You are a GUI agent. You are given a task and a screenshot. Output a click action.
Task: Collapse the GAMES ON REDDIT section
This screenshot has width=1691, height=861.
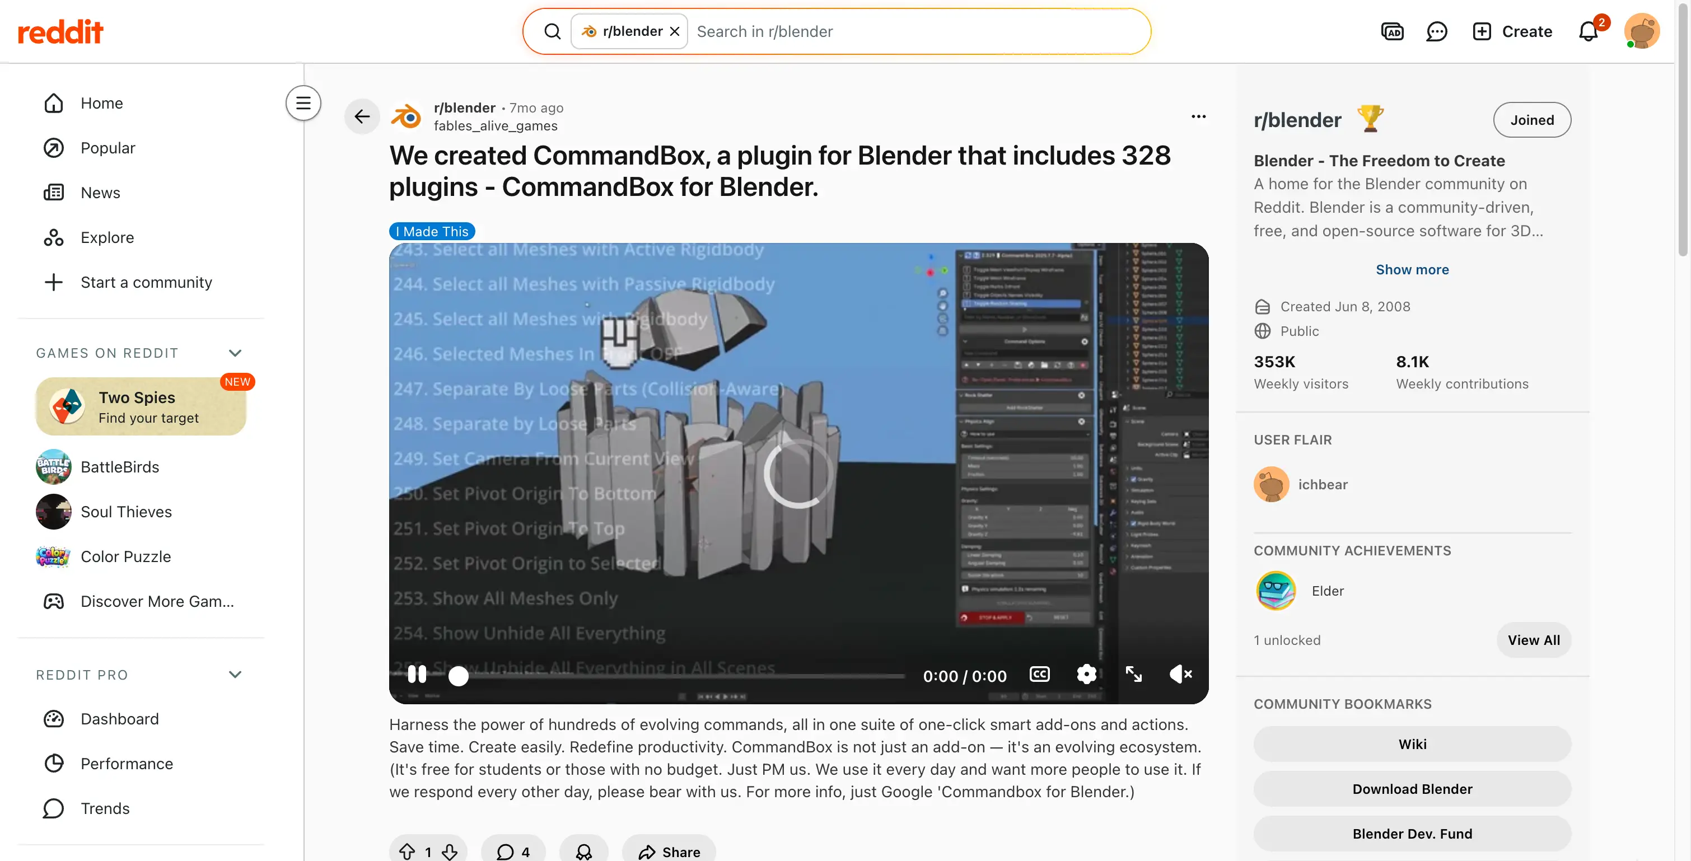pos(235,353)
